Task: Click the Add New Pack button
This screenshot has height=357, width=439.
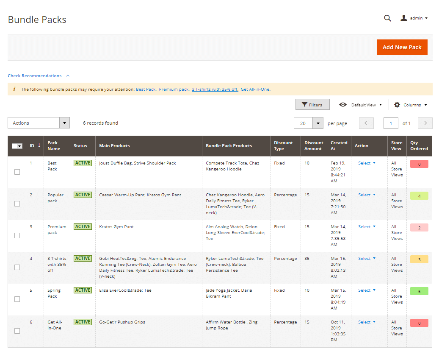Action: coord(402,47)
